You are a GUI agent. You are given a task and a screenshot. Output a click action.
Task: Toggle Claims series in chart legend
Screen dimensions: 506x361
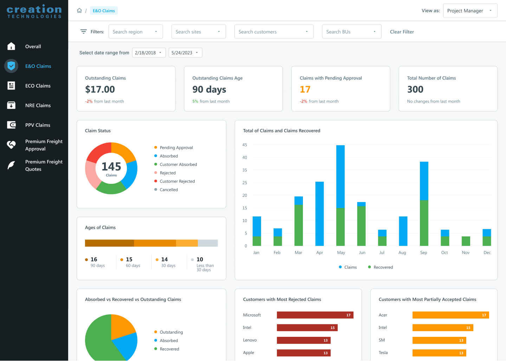pyautogui.click(x=348, y=267)
